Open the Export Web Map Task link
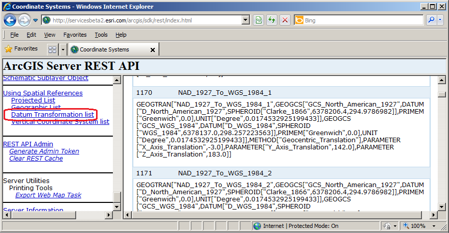 [49, 195]
